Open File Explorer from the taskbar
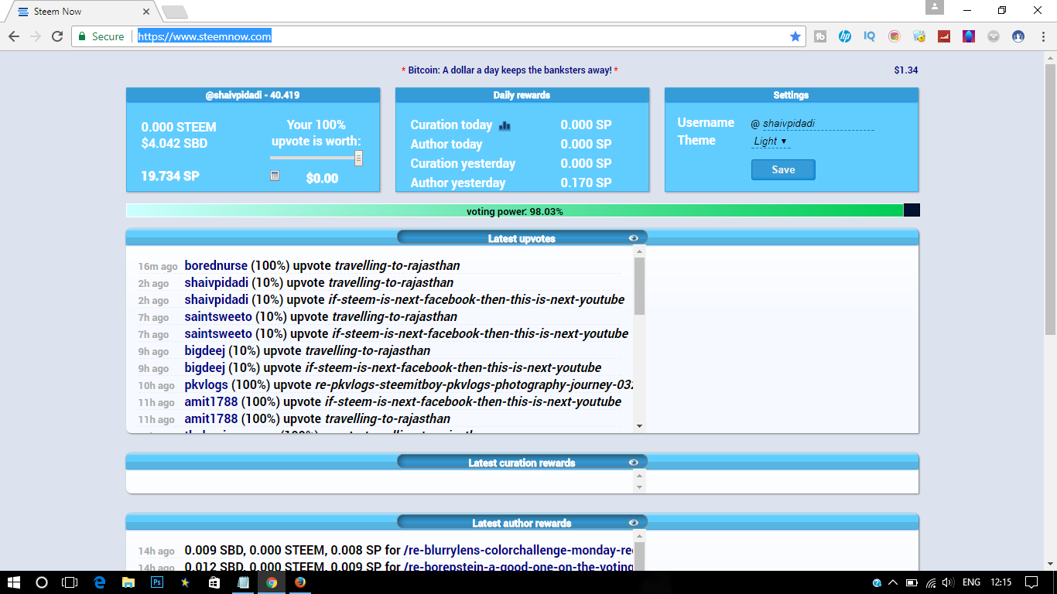Image resolution: width=1057 pixels, height=594 pixels. pos(128,582)
